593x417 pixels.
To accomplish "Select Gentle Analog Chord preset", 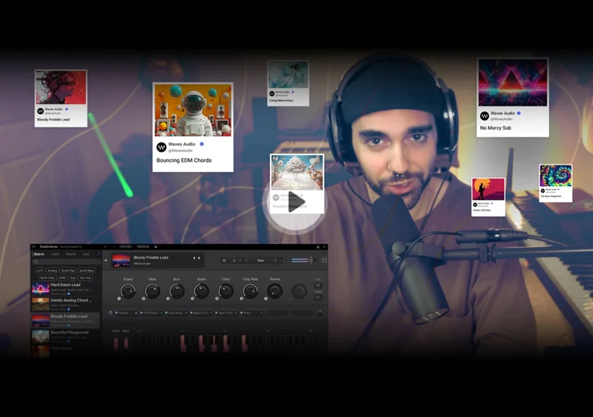I will click(x=65, y=304).
